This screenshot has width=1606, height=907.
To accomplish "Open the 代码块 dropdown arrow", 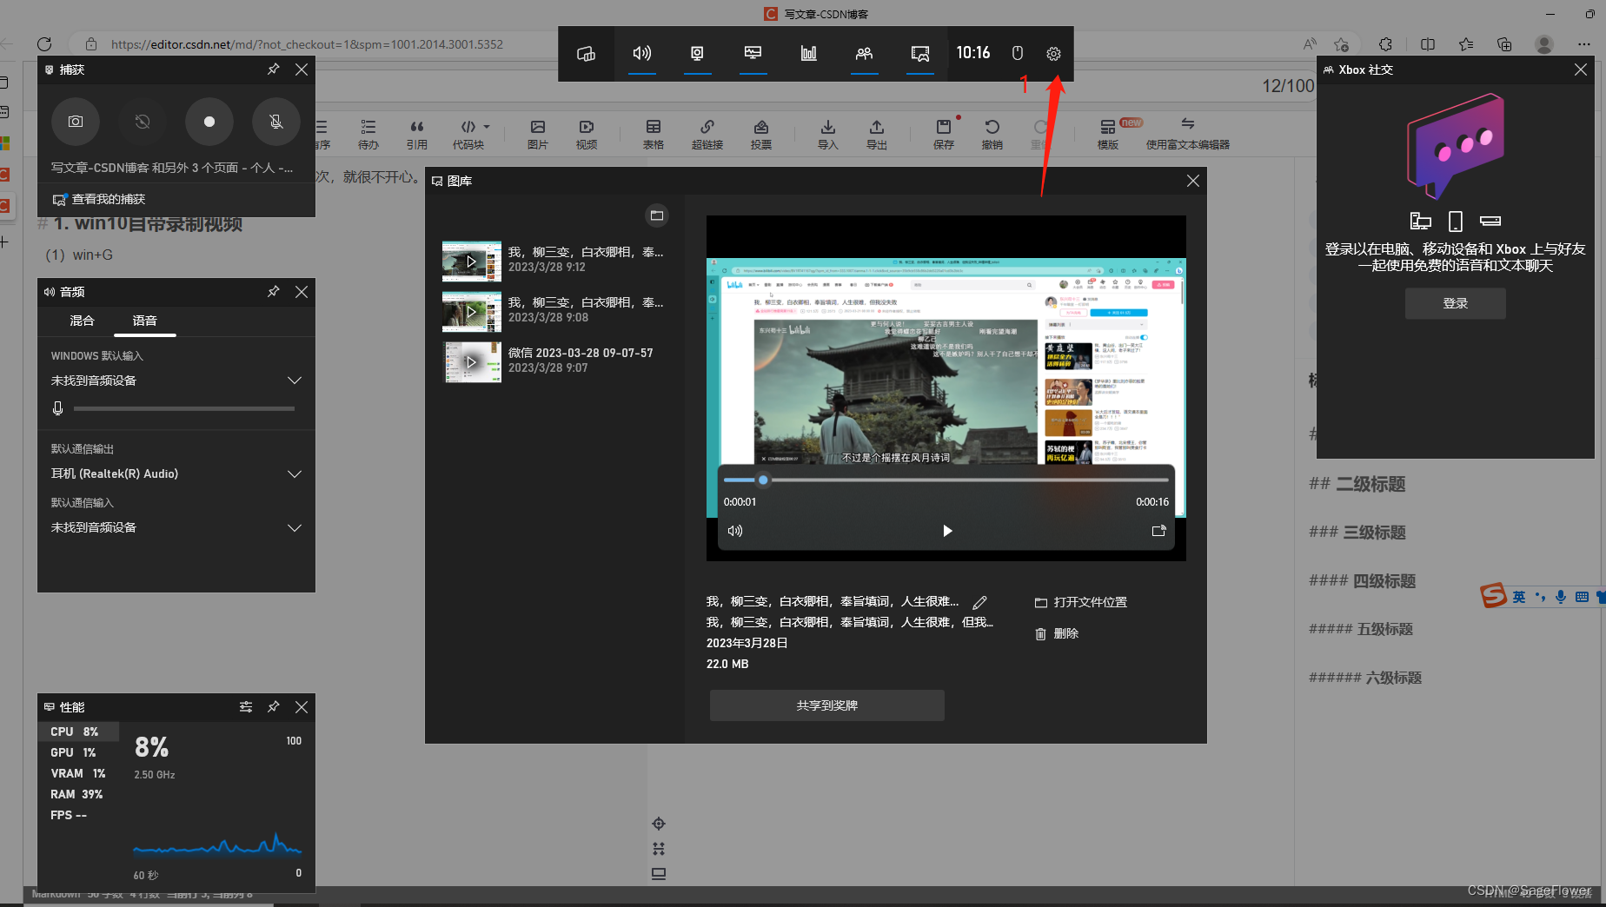I will (487, 127).
